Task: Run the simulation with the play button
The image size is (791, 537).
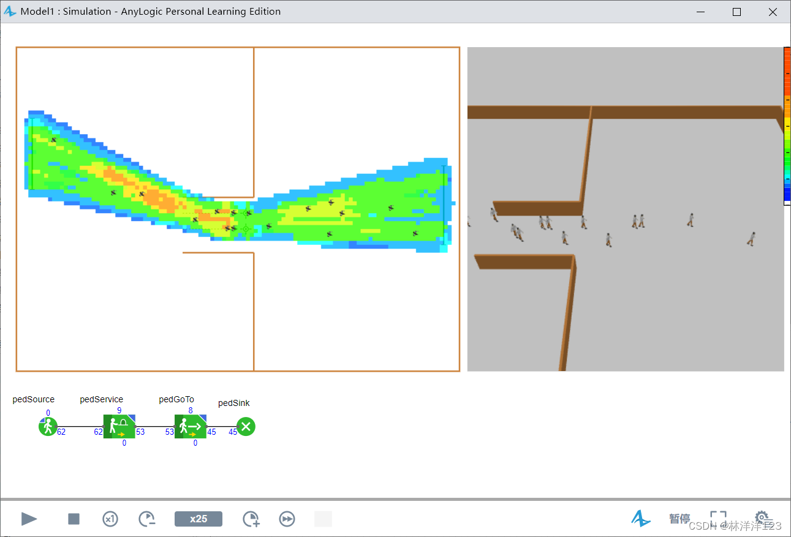Action: [29, 519]
